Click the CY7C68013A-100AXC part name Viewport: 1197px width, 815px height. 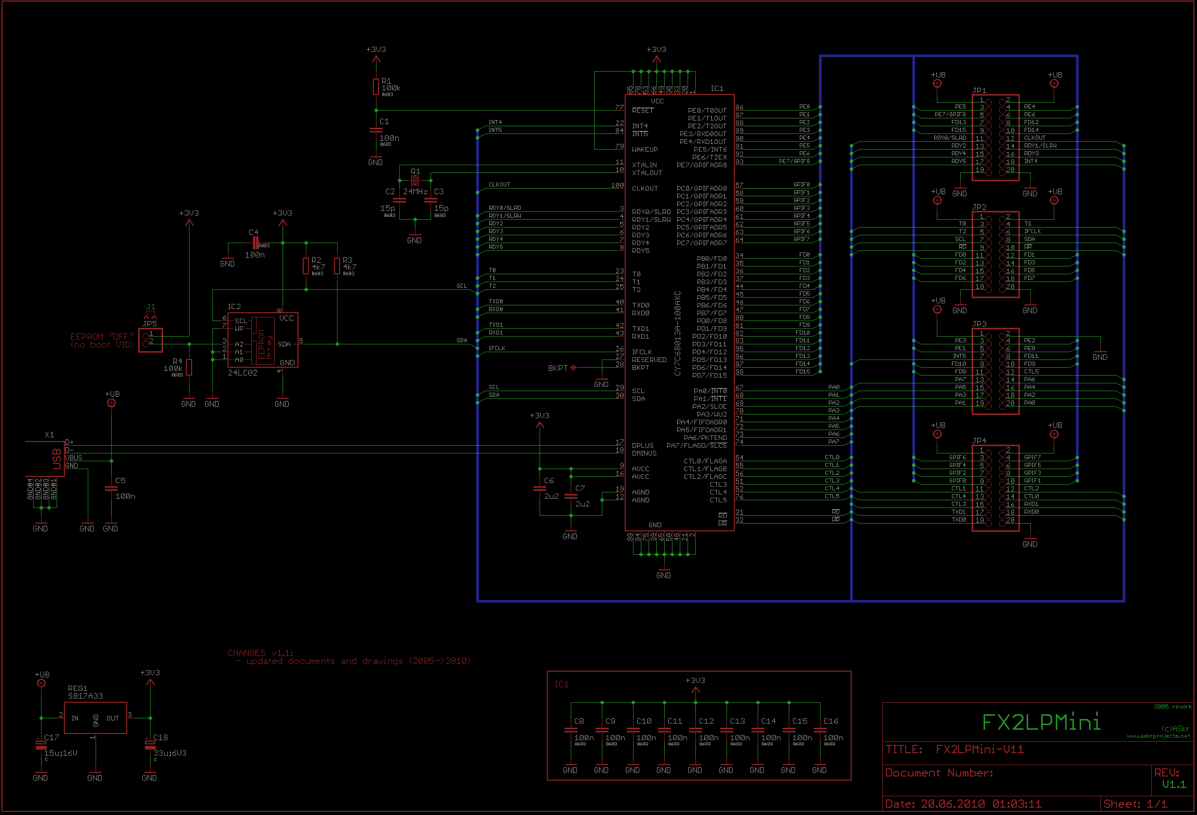(677, 333)
